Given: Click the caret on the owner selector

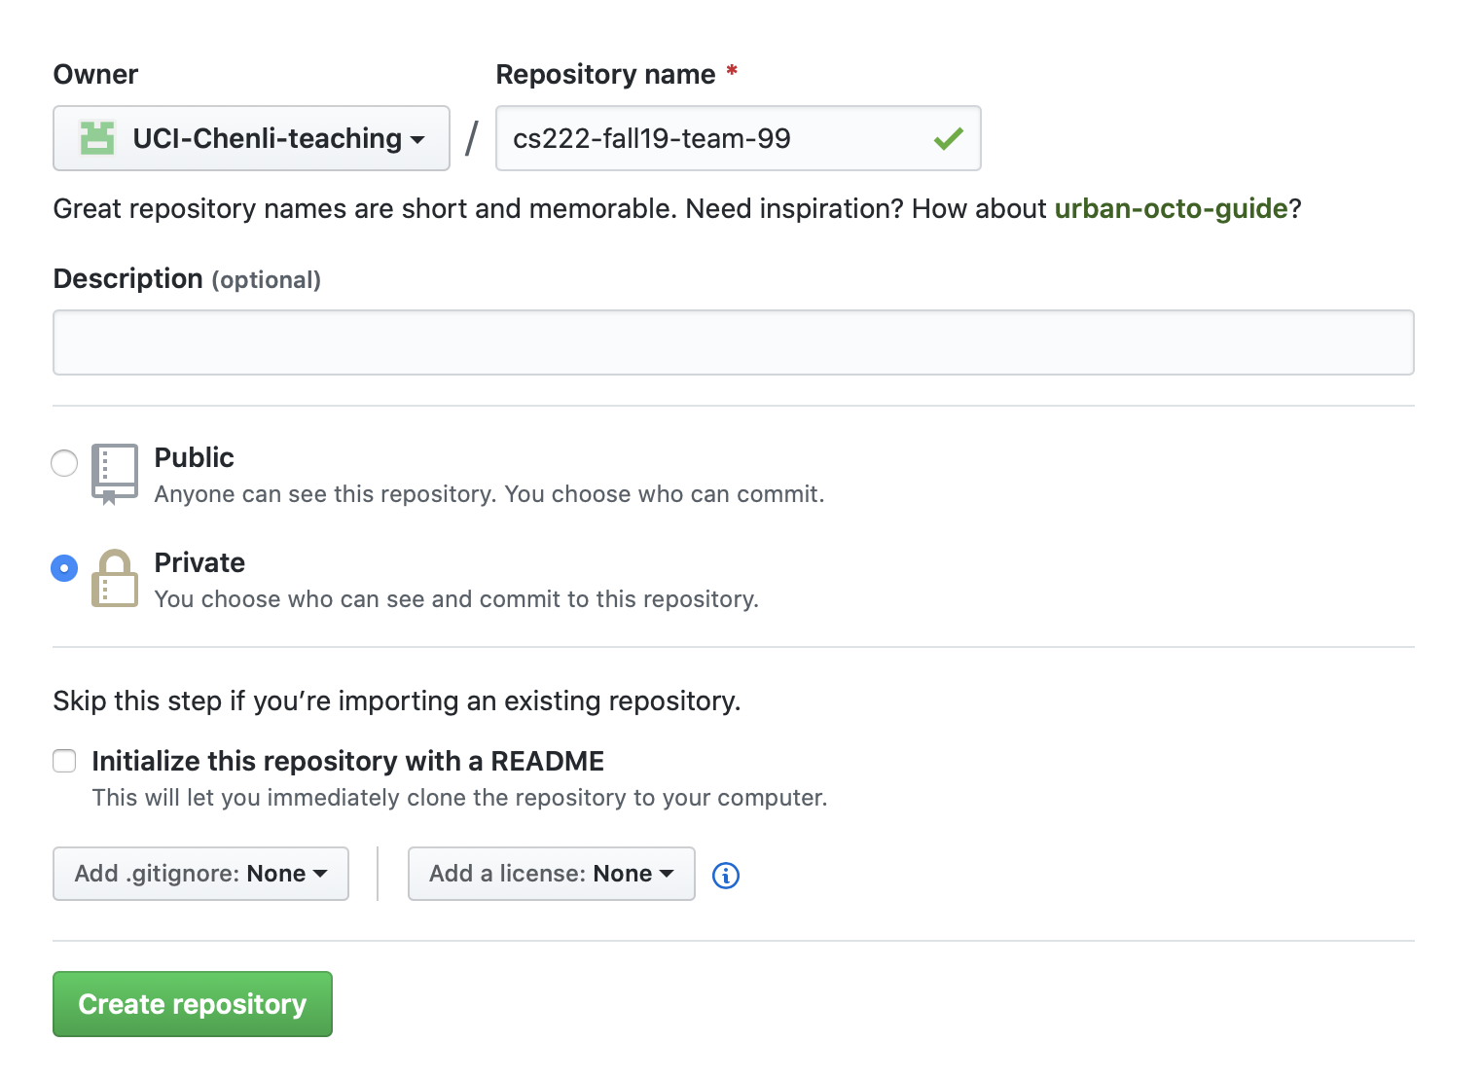Looking at the screenshot, I should tap(417, 138).
